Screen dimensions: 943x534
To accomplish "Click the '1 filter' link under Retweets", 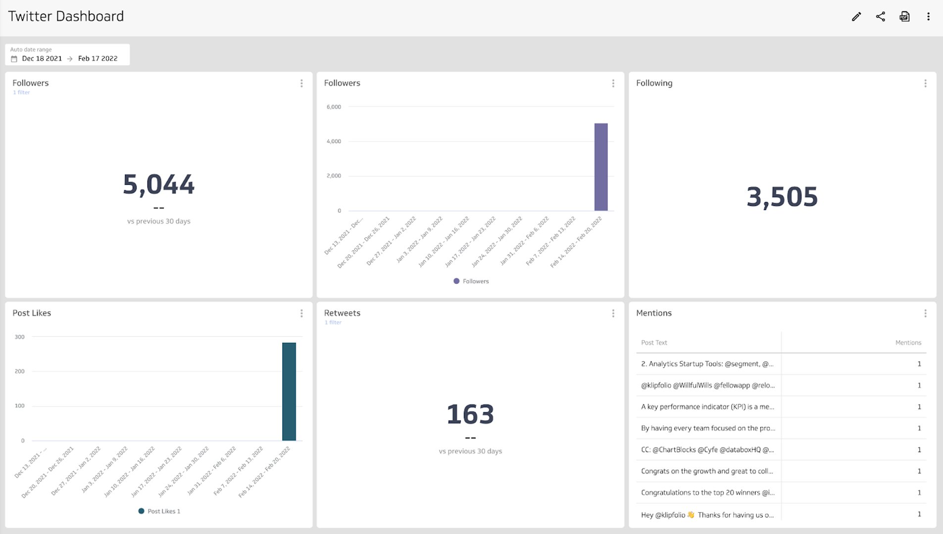I will pyautogui.click(x=333, y=322).
